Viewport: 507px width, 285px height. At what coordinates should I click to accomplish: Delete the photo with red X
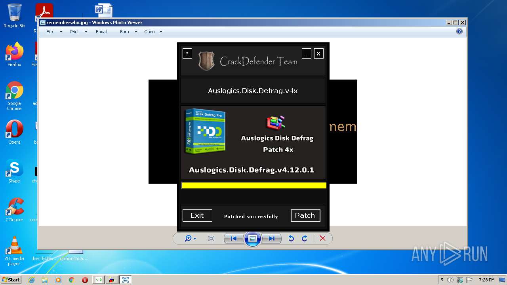(x=322, y=238)
